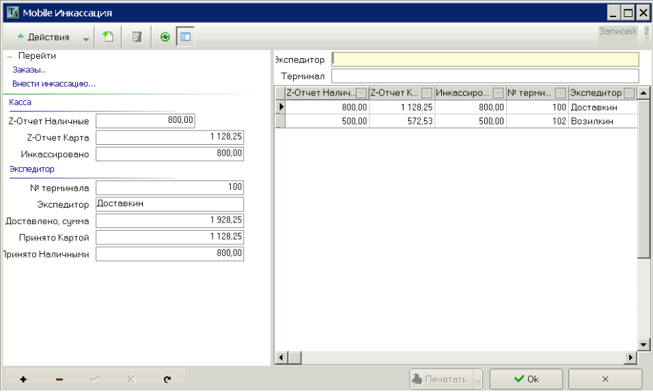Click the post edit checkmark icon

click(96, 379)
